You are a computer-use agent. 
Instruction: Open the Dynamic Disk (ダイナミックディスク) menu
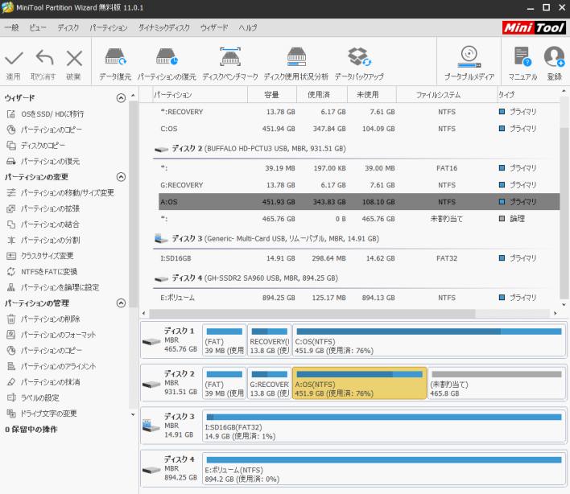(x=164, y=27)
